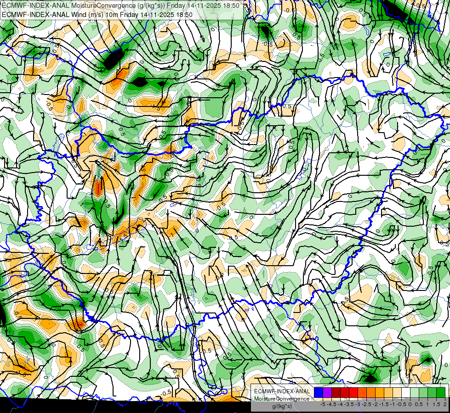Click the legend tick label -5
450x413 pixels.
pos(323,404)
